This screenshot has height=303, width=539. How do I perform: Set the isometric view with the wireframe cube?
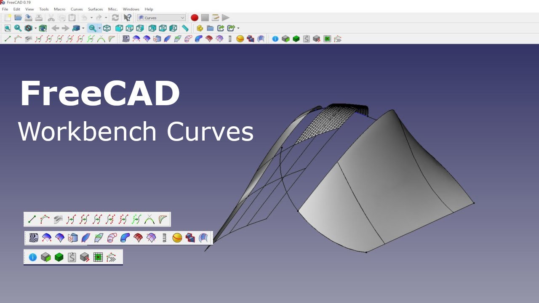point(107,28)
